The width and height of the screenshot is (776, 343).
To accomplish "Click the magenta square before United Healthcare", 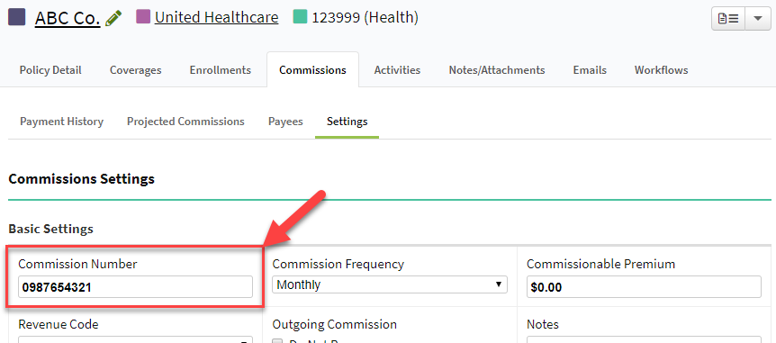I will (143, 17).
